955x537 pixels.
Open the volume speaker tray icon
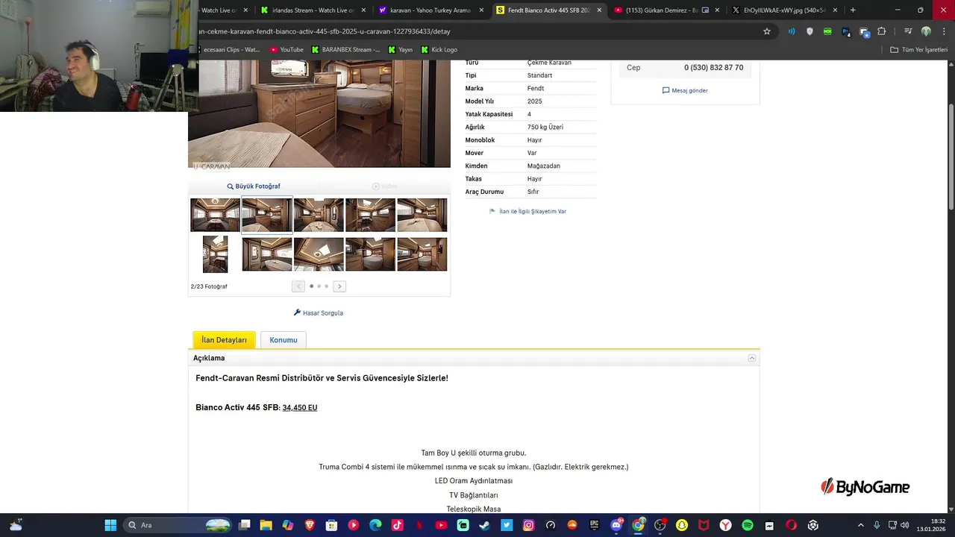coord(904,525)
